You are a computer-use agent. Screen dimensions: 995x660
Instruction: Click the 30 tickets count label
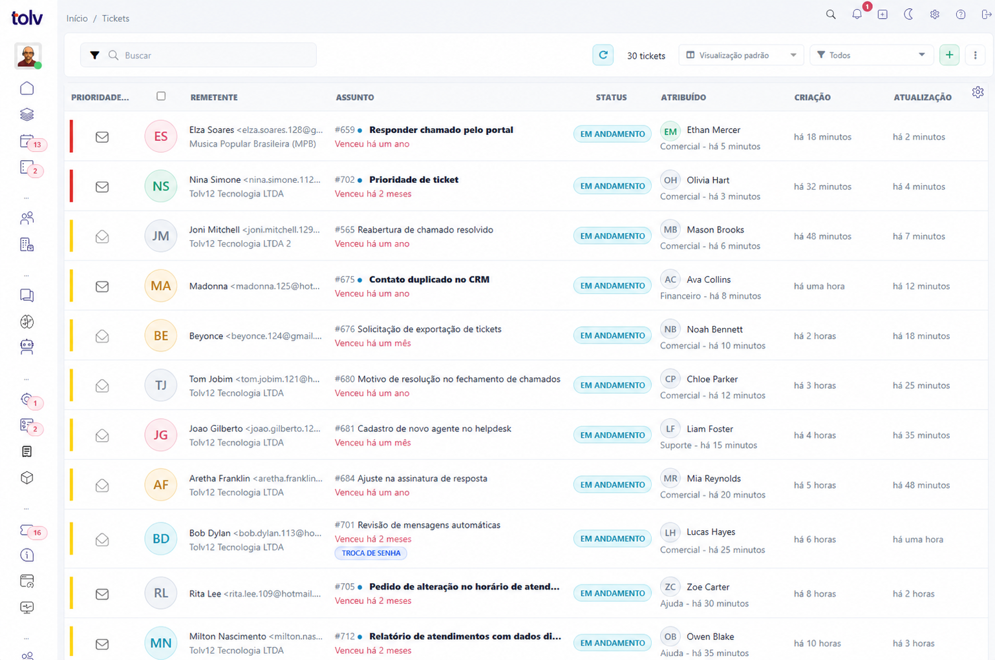click(x=646, y=56)
